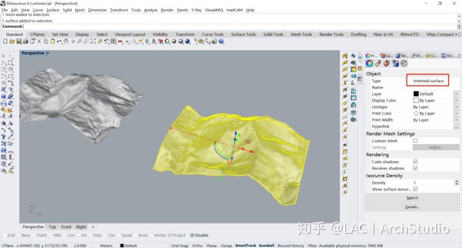
Task: Click the Details... button
Action: [412, 207]
